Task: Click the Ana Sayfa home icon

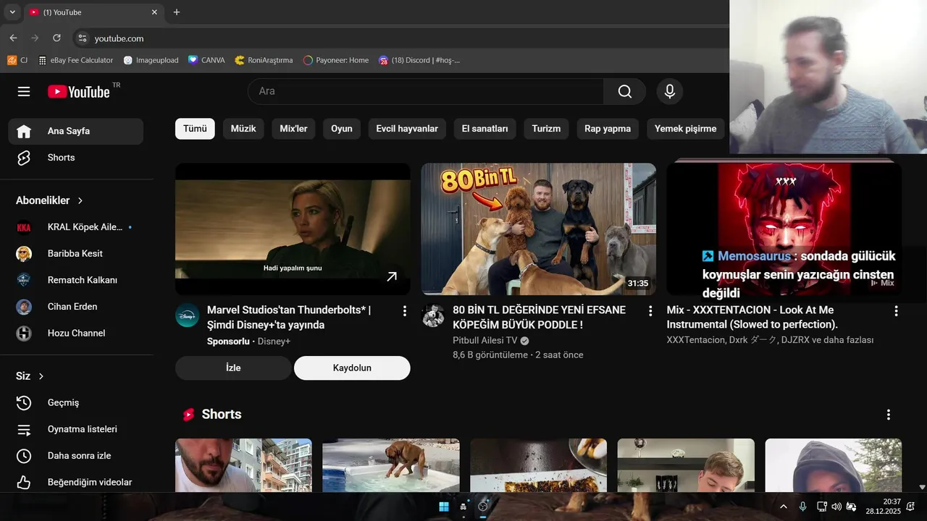Action: click(x=24, y=131)
